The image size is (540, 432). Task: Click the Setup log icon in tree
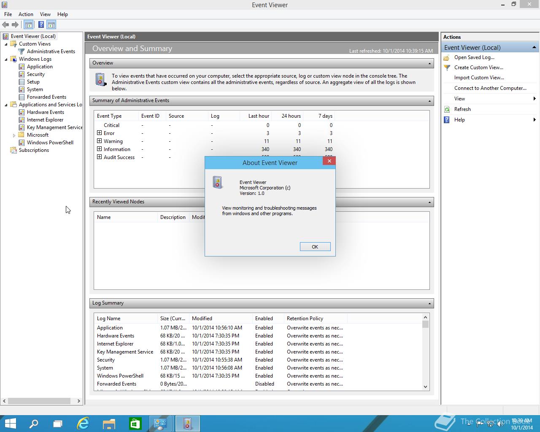[22, 82]
